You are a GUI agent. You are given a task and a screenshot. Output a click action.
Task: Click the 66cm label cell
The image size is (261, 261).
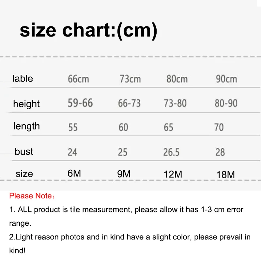click(78, 79)
